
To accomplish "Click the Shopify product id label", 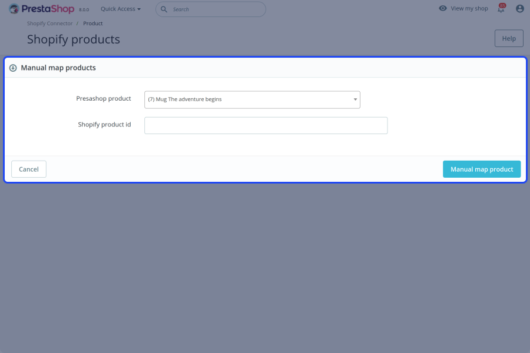I will pyautogui.click(x=104, y=124).
